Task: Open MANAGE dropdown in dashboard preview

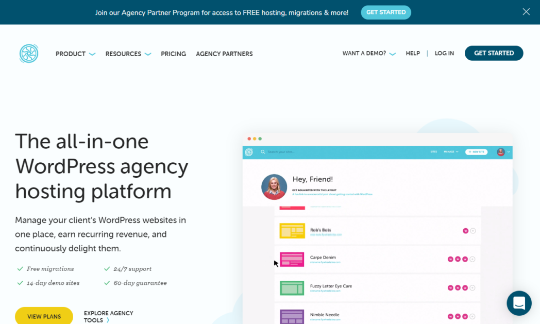Action: 451,152
